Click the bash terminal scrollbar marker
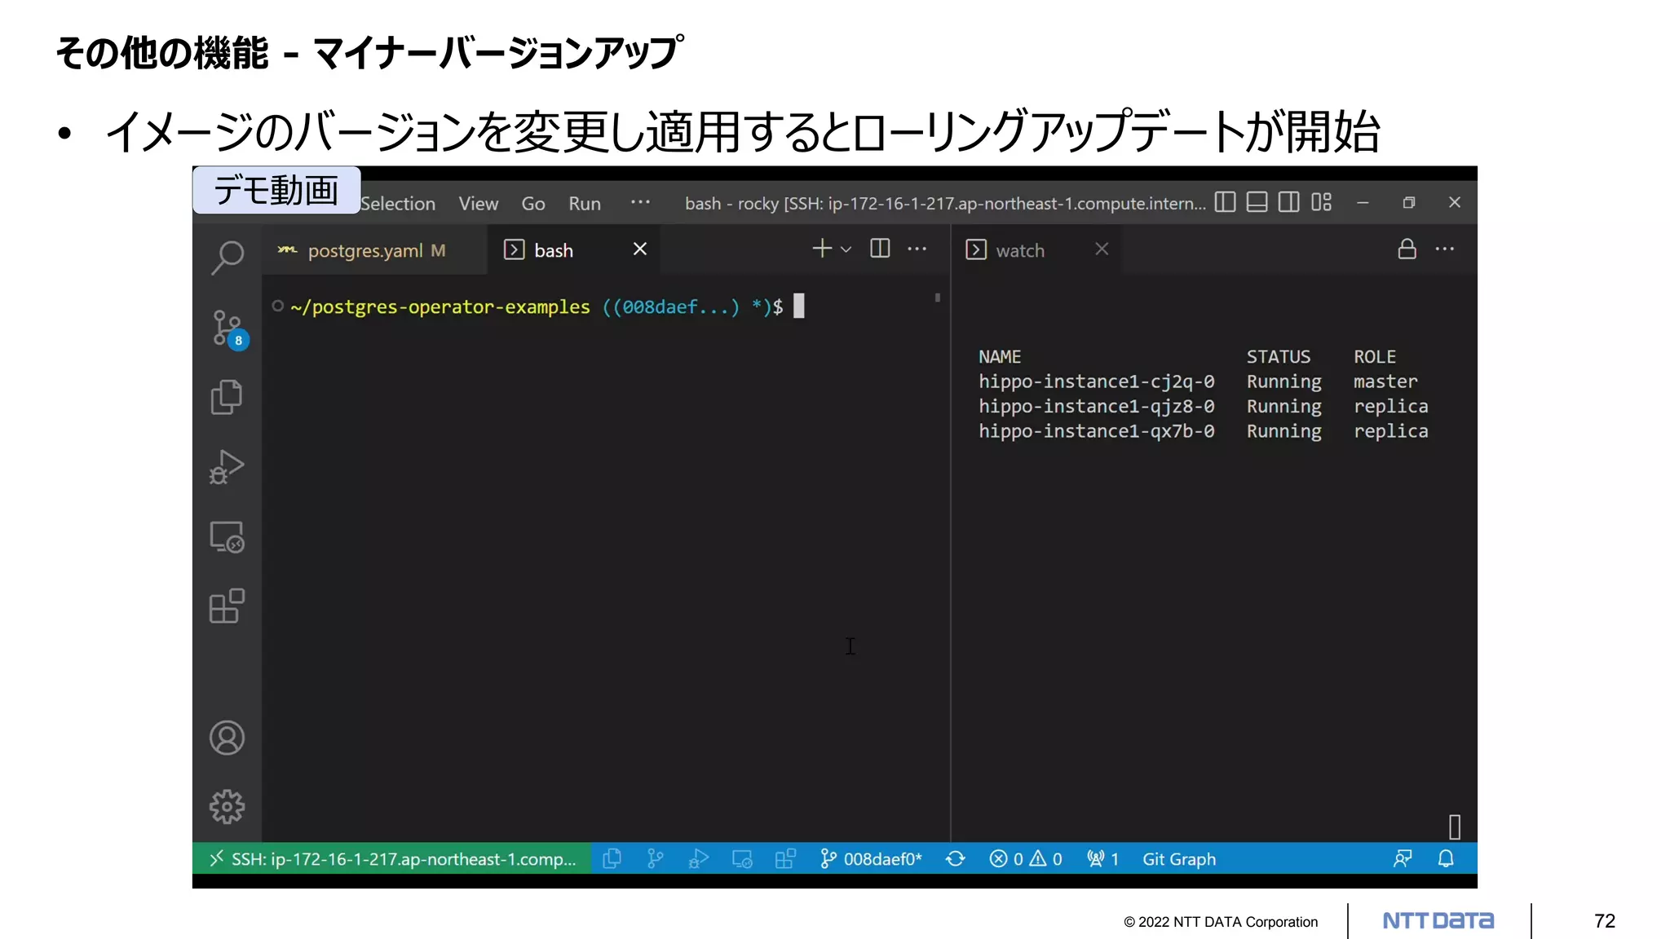Screen dimensions: 1670x939 938,298
